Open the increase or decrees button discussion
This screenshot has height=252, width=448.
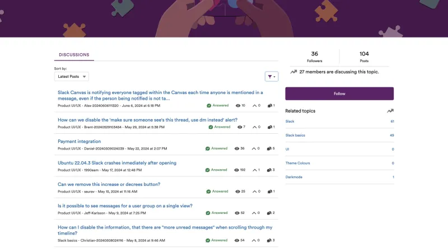[x=109, y=184]
